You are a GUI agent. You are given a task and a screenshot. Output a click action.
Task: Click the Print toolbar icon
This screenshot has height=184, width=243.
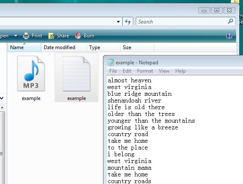[x=26, y=36]
